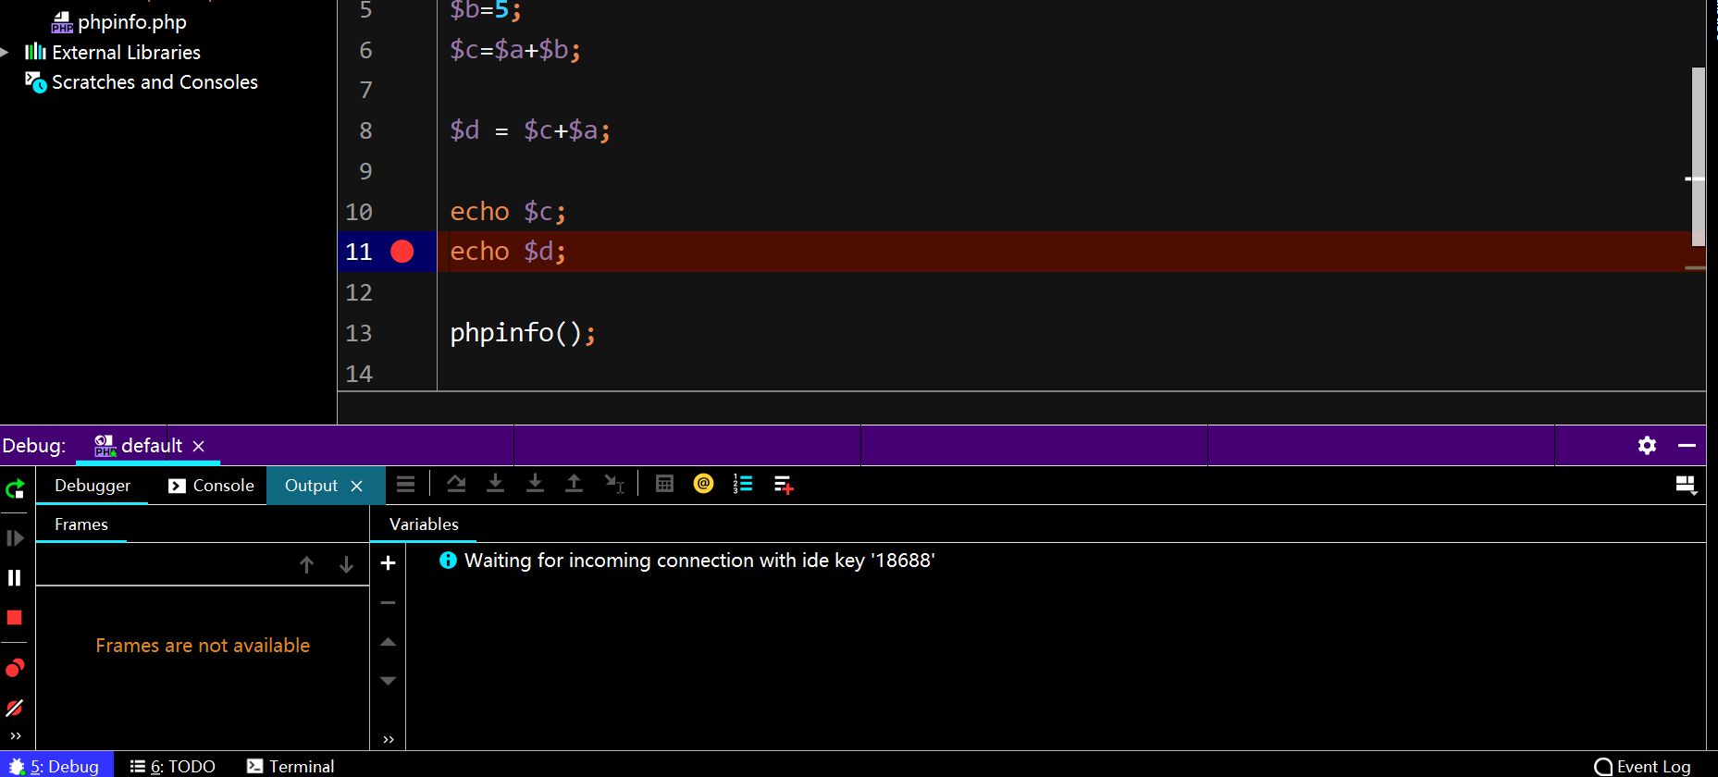Click line 13 gutter number
Viewport: 1718px width, 777px height.
pos(359,333)
